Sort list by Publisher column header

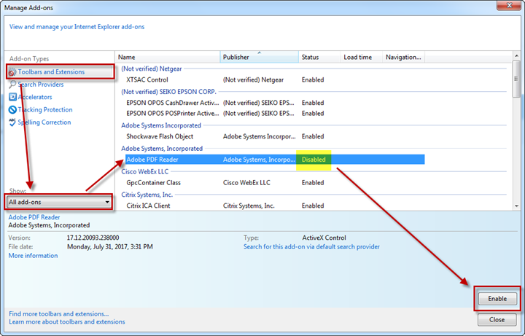(x=259, y=57)
